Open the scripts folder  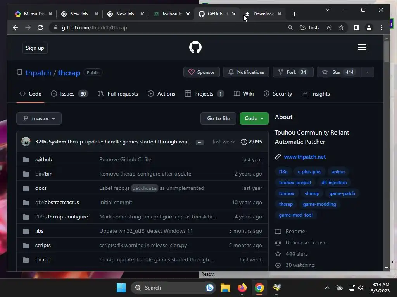pos(43,246)
